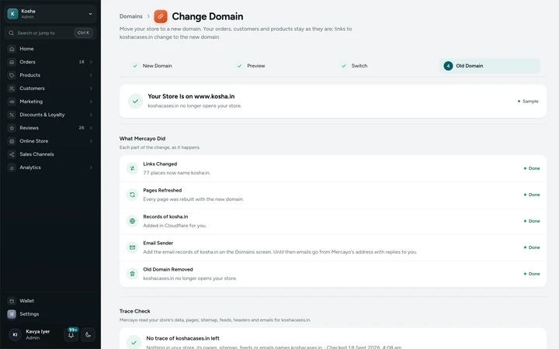Viewport: 559px width, 349px height.
Task: Click Done status on Links Changed row
Action: coord(532,168)
